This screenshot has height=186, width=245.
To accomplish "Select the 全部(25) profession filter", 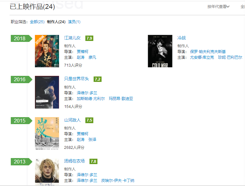I will pyautogui.click(x=37, y=22).
